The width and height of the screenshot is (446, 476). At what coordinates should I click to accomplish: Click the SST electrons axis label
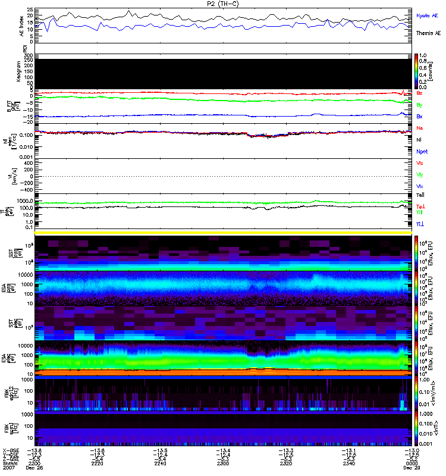point(15,324)
